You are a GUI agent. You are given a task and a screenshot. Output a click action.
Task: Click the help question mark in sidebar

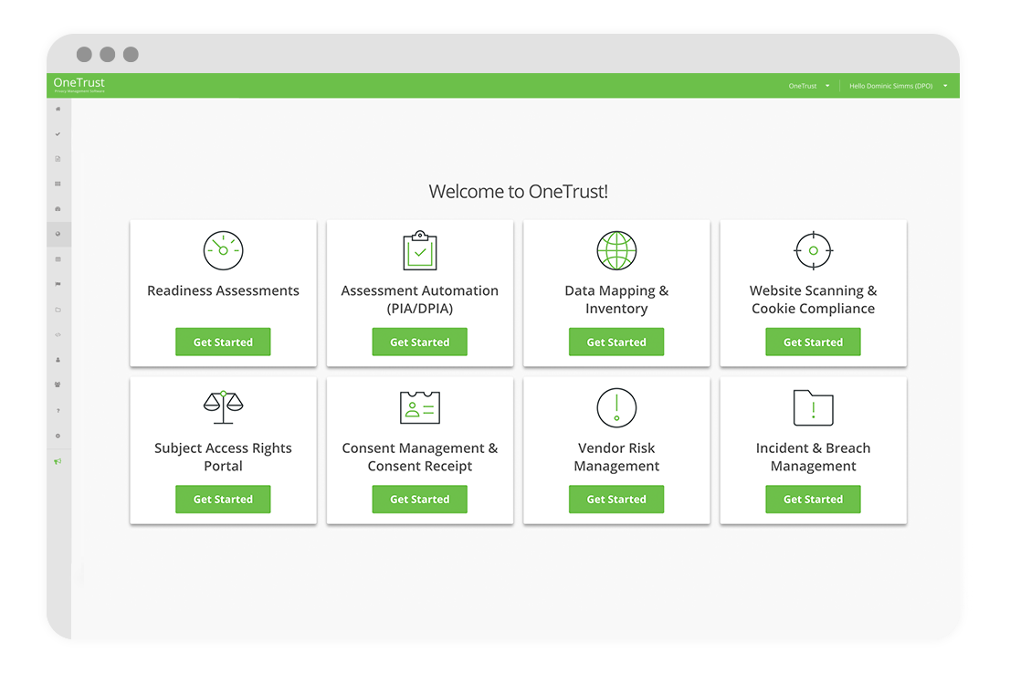click(58, 410)
